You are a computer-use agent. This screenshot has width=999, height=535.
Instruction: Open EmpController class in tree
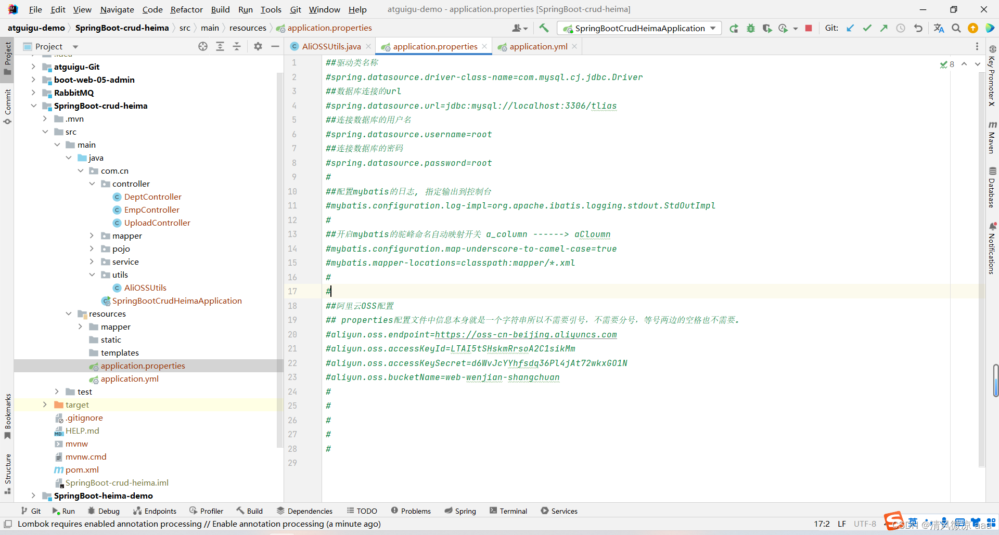tap(151, 210)
